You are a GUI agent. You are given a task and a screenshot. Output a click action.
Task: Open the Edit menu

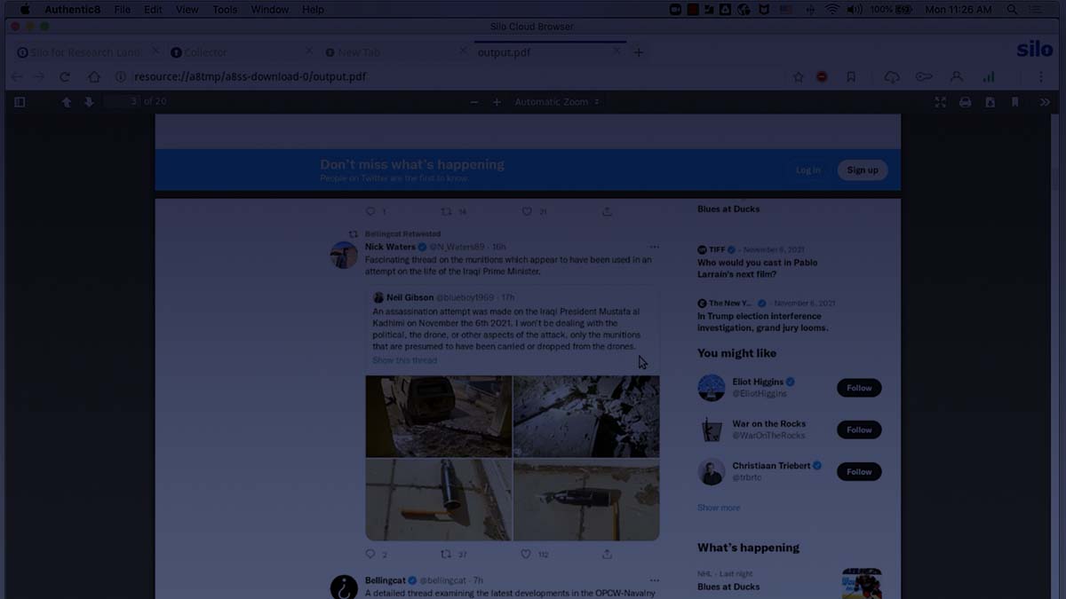pyautogui.click(x=153, y=10)
